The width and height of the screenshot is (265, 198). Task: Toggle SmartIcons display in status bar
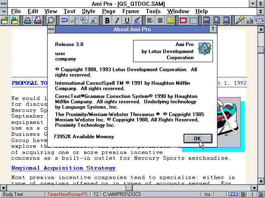point(233,194)
